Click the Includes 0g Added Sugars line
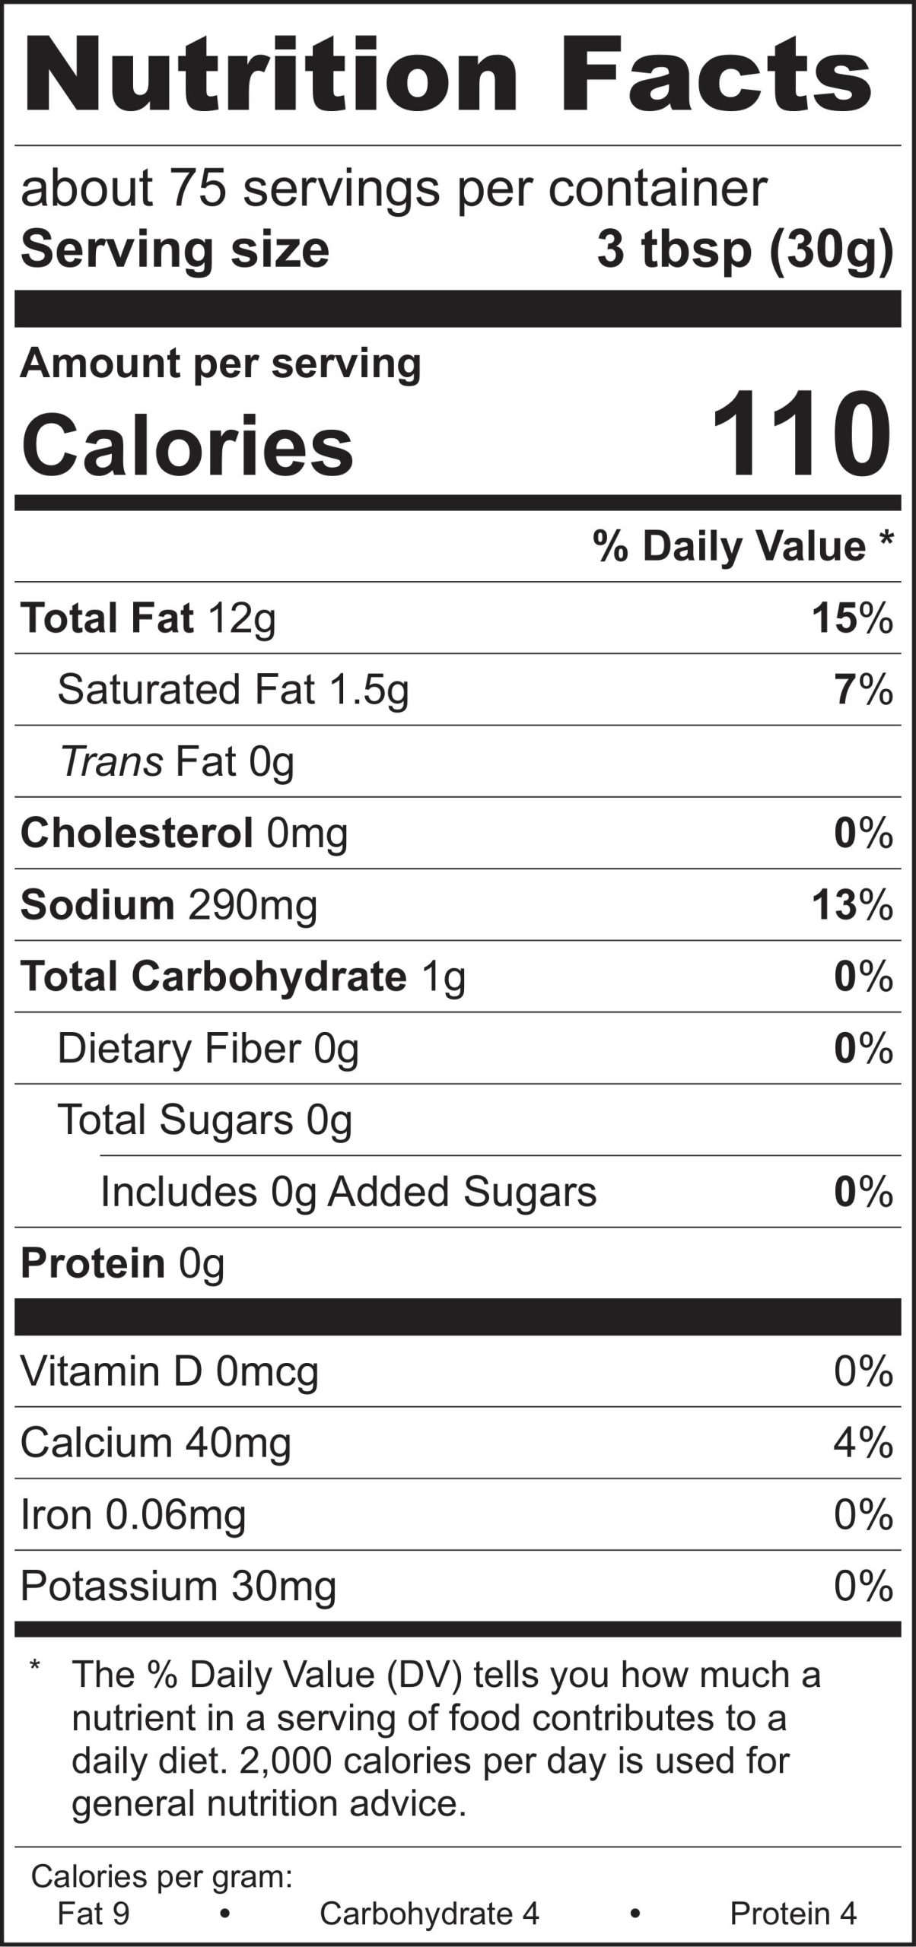The height and width of the screenshot is (1947, 916). (x=348, y=1192)
